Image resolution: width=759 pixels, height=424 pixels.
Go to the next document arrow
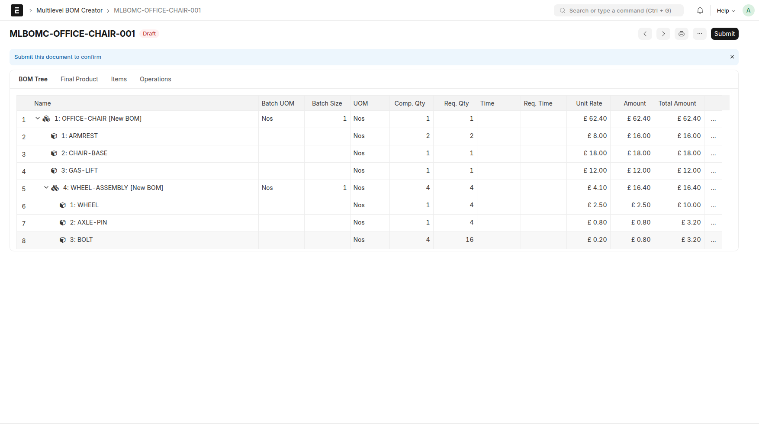click(663, 34)
